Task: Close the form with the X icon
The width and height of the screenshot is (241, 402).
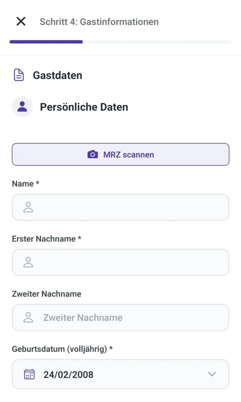Action: point(20,22)
